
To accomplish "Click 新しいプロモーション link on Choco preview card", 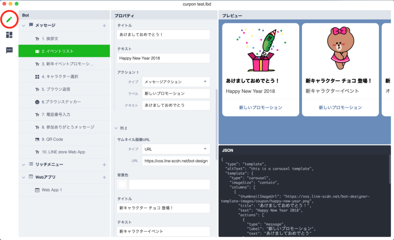I will tap(340, 108).
